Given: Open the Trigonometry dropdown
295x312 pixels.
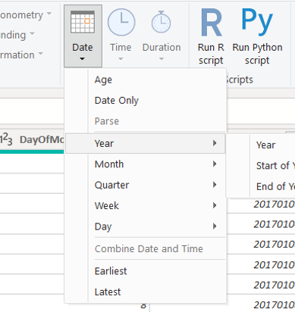Looking at the screenshot, I should (26, 15).
